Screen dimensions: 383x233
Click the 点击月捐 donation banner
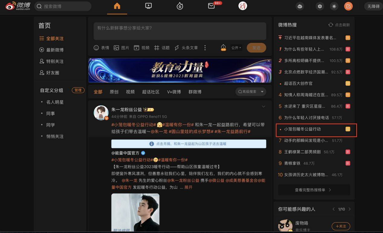189,144
